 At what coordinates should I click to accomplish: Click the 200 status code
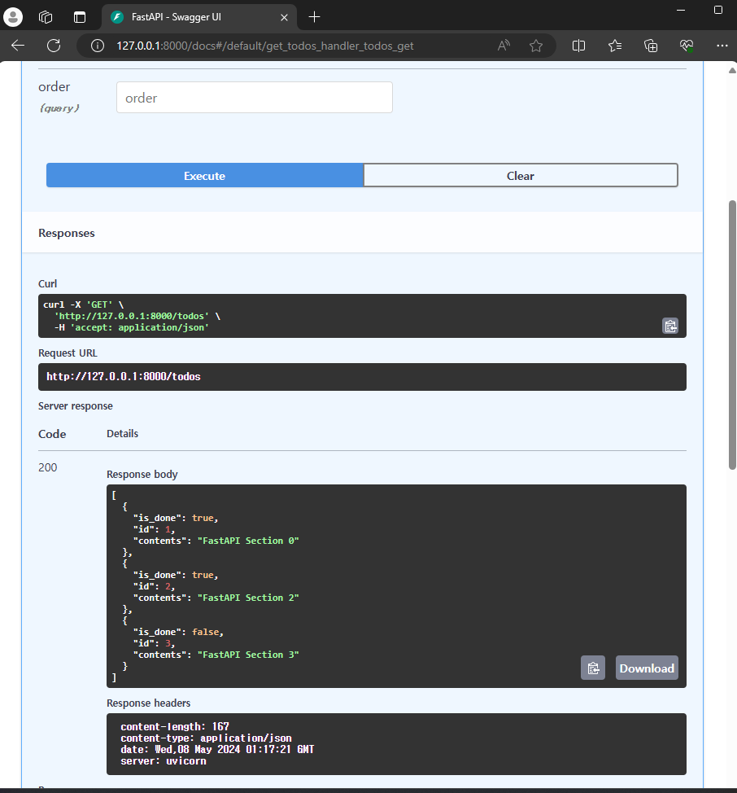click(47, 467)
